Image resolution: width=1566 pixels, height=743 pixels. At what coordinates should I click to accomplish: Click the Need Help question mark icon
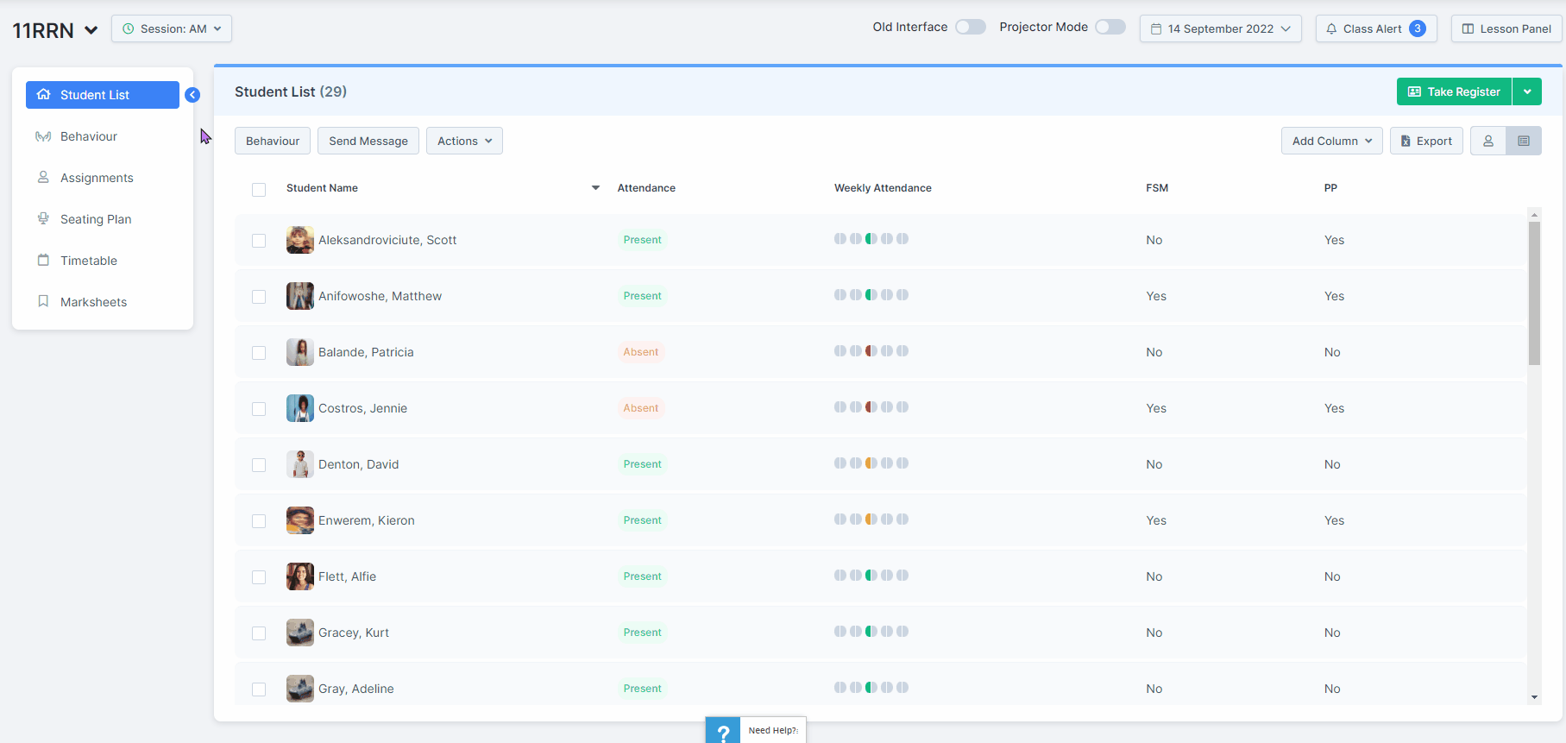pos(723,731)
